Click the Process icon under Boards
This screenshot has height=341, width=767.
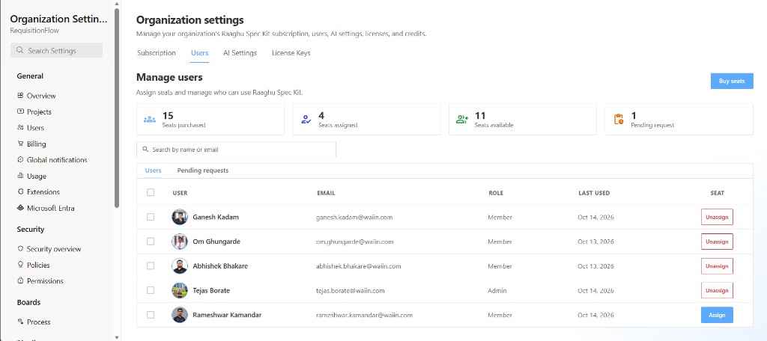pos(20,322)
